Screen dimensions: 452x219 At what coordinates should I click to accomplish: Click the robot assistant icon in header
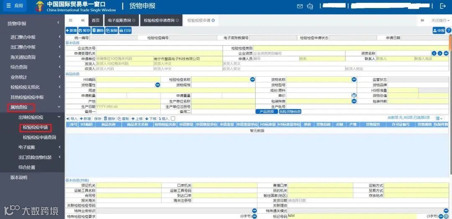310,6
